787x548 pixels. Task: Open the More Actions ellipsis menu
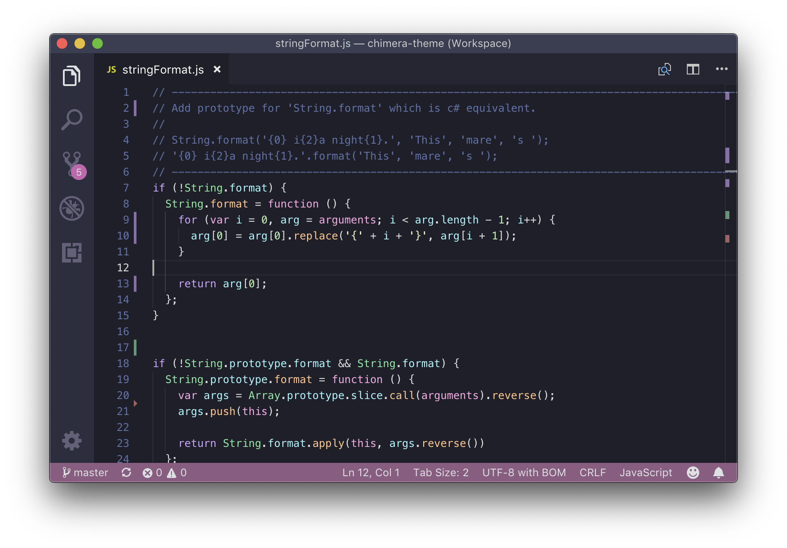[x=722, y=69]
